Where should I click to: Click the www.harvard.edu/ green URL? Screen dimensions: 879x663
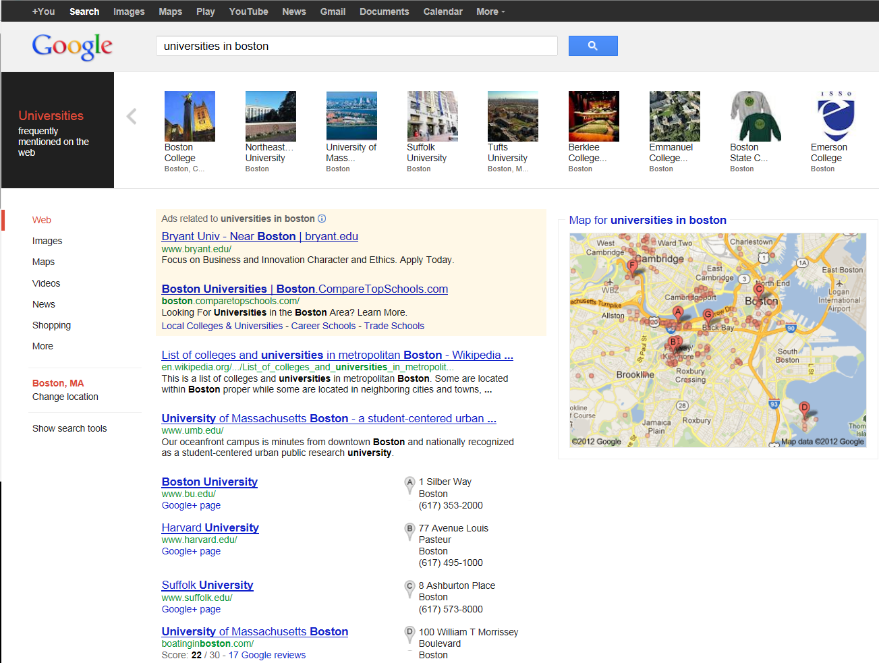coord(199,540)
